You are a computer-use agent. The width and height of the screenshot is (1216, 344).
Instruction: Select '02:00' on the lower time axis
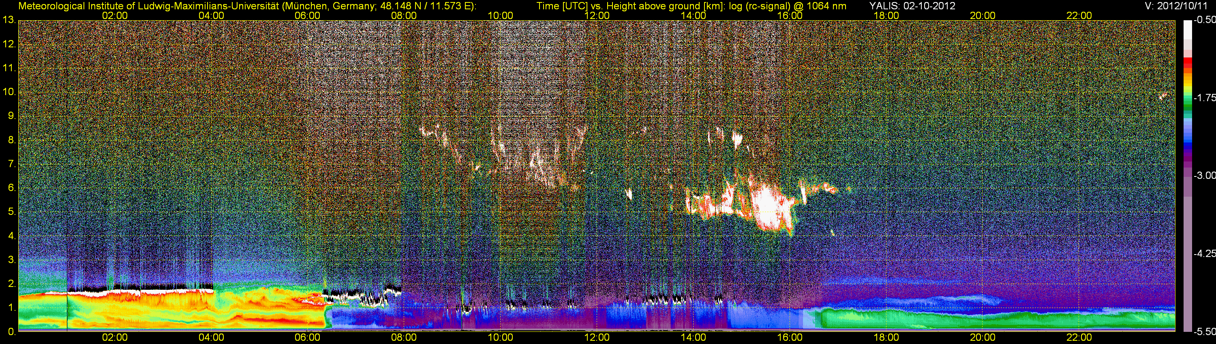click(x=115, y=338)
